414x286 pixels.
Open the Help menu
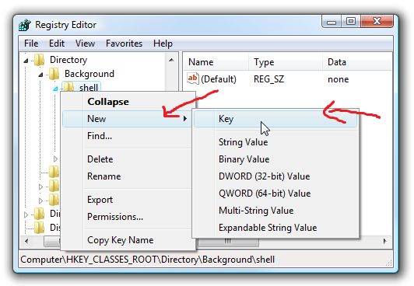(163, 44)
